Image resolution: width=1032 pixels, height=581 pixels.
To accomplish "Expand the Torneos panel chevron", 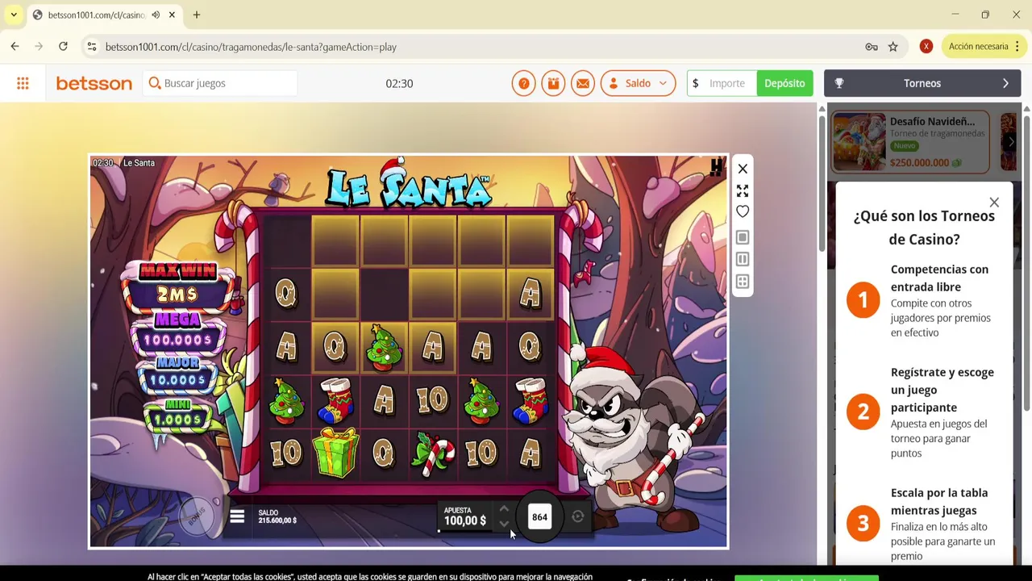I will click(x=1005, y=83).
